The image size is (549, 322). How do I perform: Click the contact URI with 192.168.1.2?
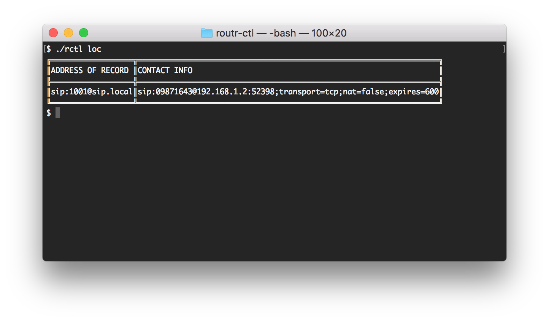point(288,92)
